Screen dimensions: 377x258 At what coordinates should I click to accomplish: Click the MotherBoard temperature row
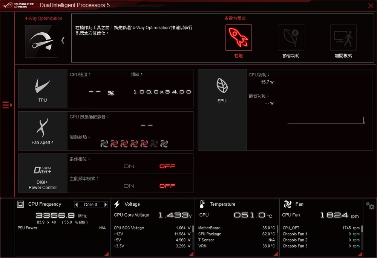pyautogui.click(x=237, y=228)
